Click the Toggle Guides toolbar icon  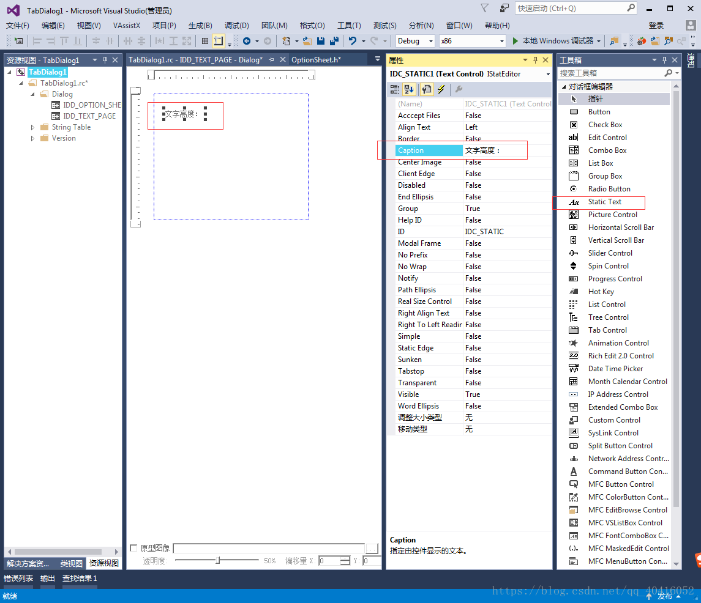coord(218,41)
